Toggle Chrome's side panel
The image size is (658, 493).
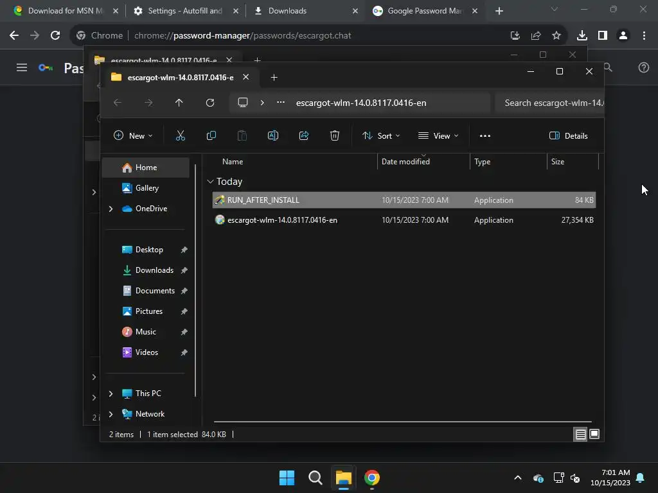point(603,36)
